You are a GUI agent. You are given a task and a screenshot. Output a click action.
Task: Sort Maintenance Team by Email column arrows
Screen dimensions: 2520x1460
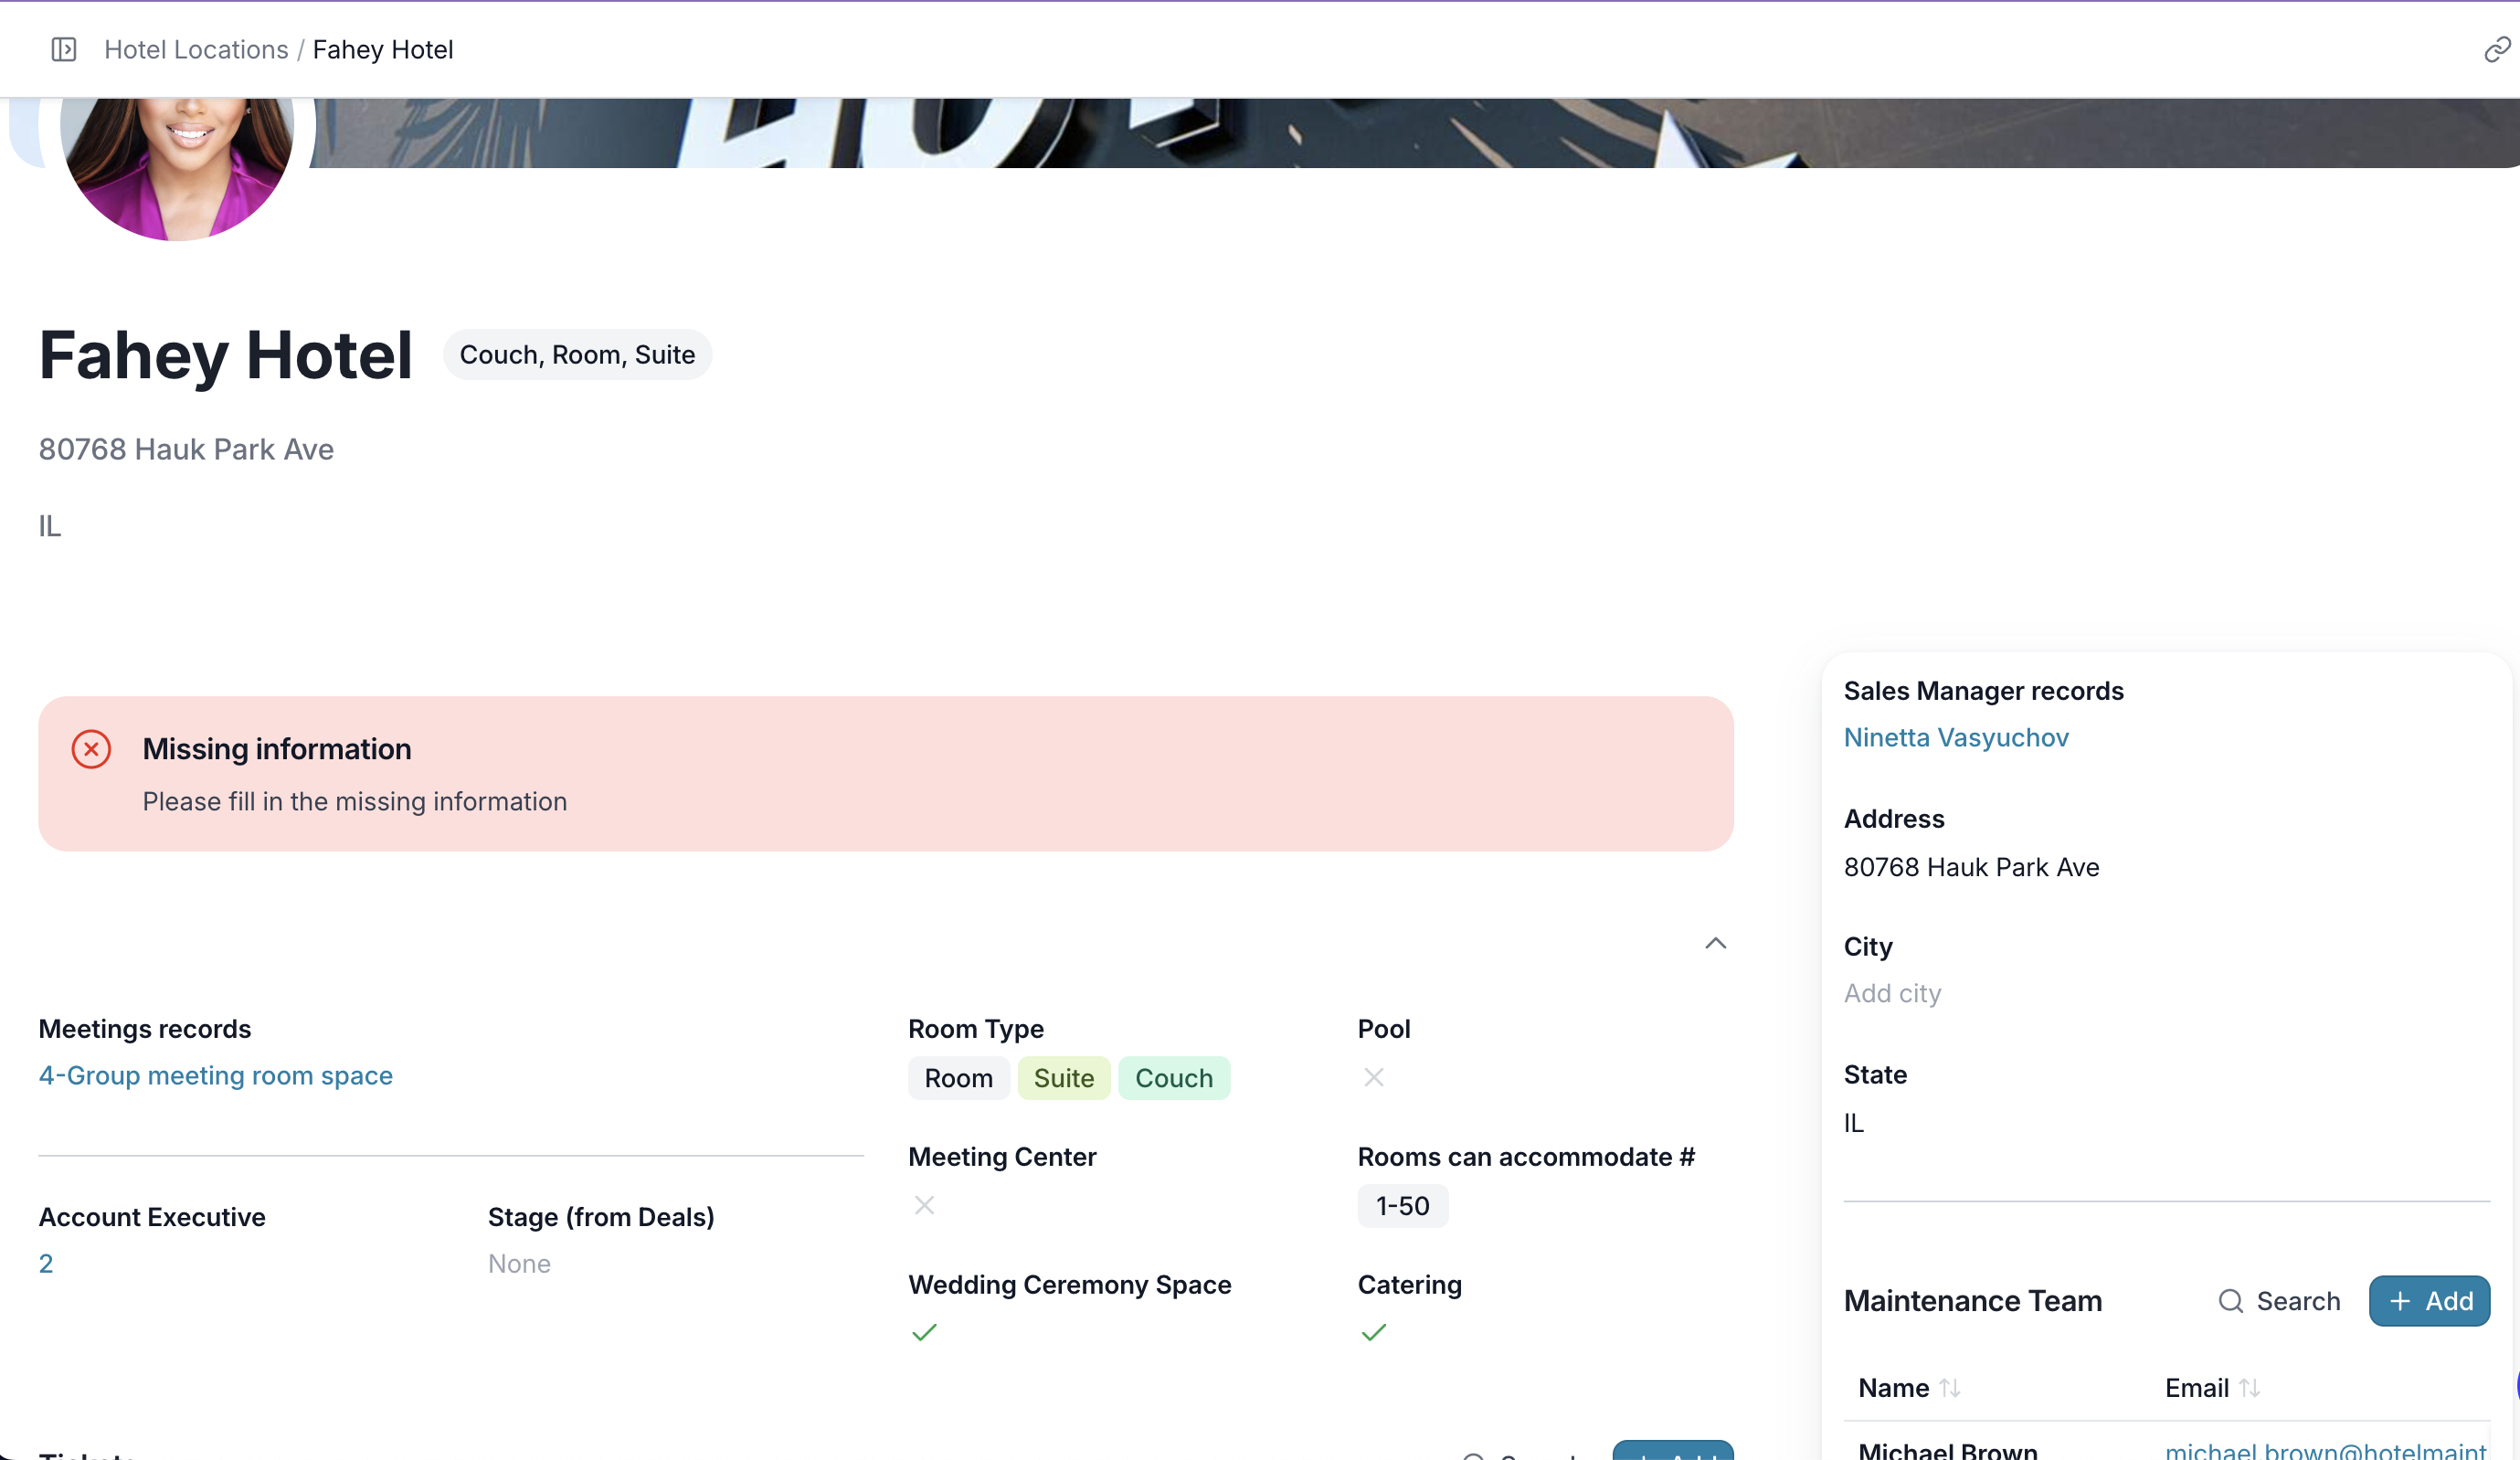click(x=2249, y=1388)
